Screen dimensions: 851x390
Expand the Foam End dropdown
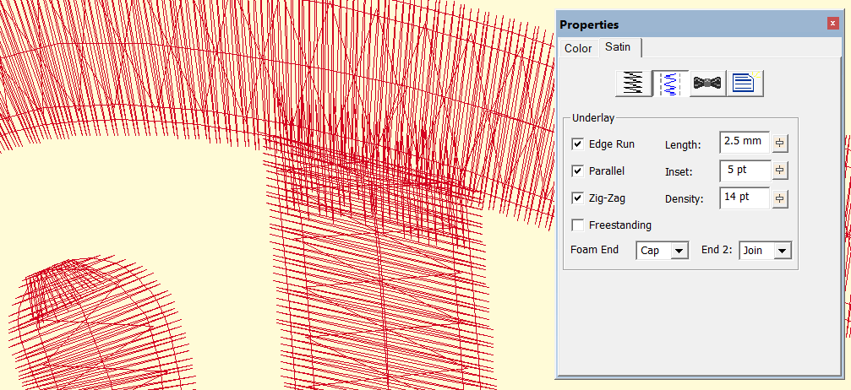tap(679, 251)
